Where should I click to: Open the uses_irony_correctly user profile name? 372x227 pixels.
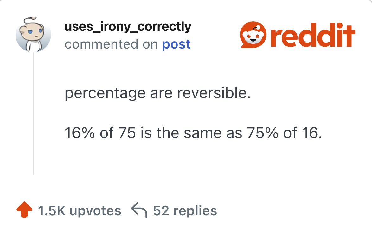pos(128,27)
